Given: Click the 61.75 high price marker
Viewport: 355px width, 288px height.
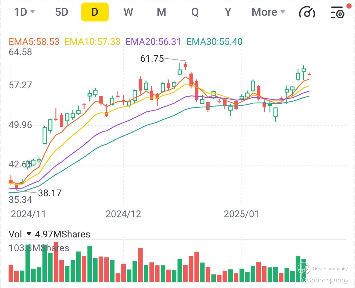Looking at the screenshot, I should click(x=152, y=59).
